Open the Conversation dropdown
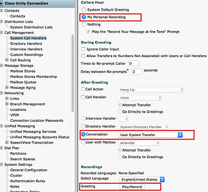This screenshot has height=192, width=208. coord(150,135)
